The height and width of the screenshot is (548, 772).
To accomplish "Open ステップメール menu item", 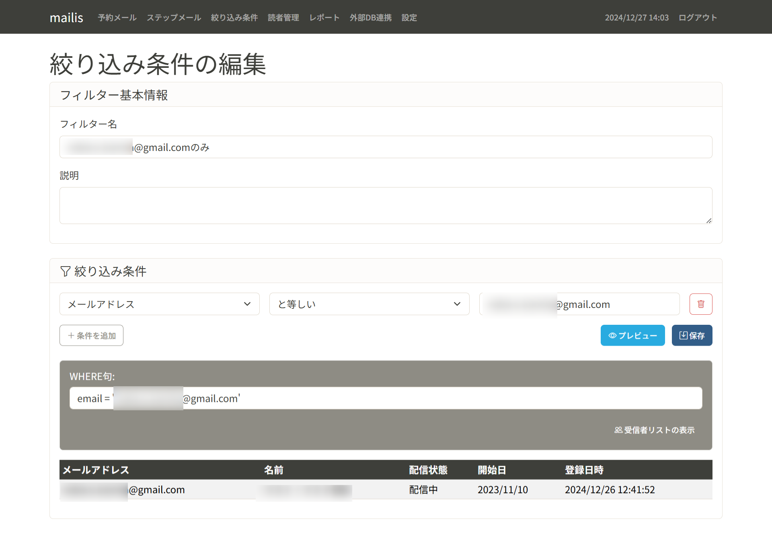I will click(174, 18).
